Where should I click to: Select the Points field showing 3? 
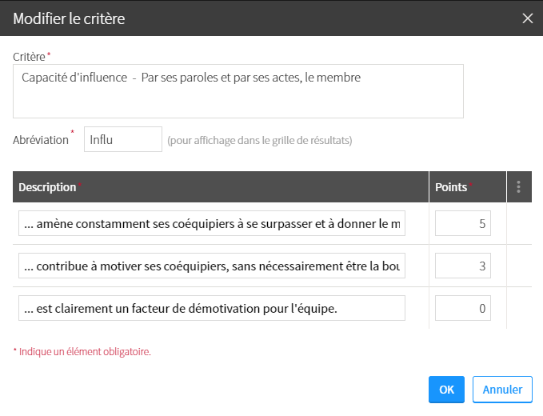(x=463, y=266)
